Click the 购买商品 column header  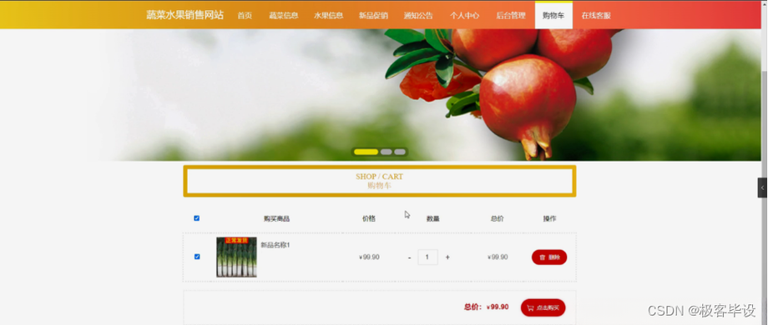tap(277, 218)
